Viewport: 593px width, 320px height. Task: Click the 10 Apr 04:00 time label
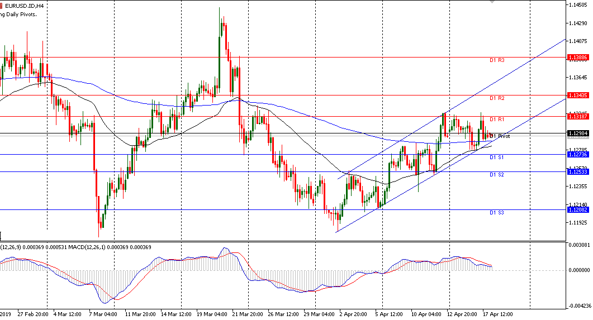tap(426, 314)
